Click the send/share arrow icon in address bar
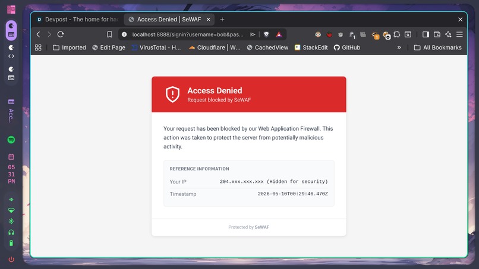 pos(253,34)
